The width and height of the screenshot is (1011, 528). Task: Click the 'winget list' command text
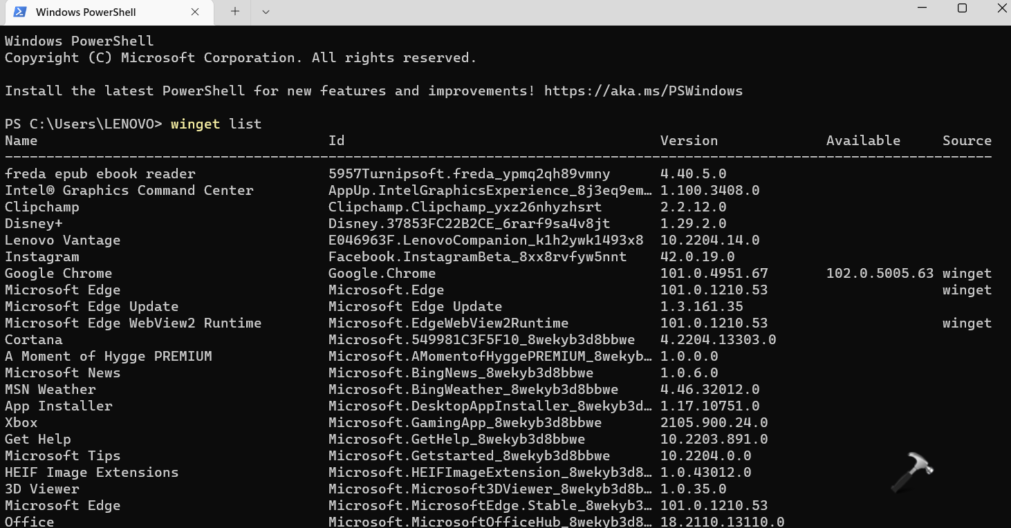[216, 124]
